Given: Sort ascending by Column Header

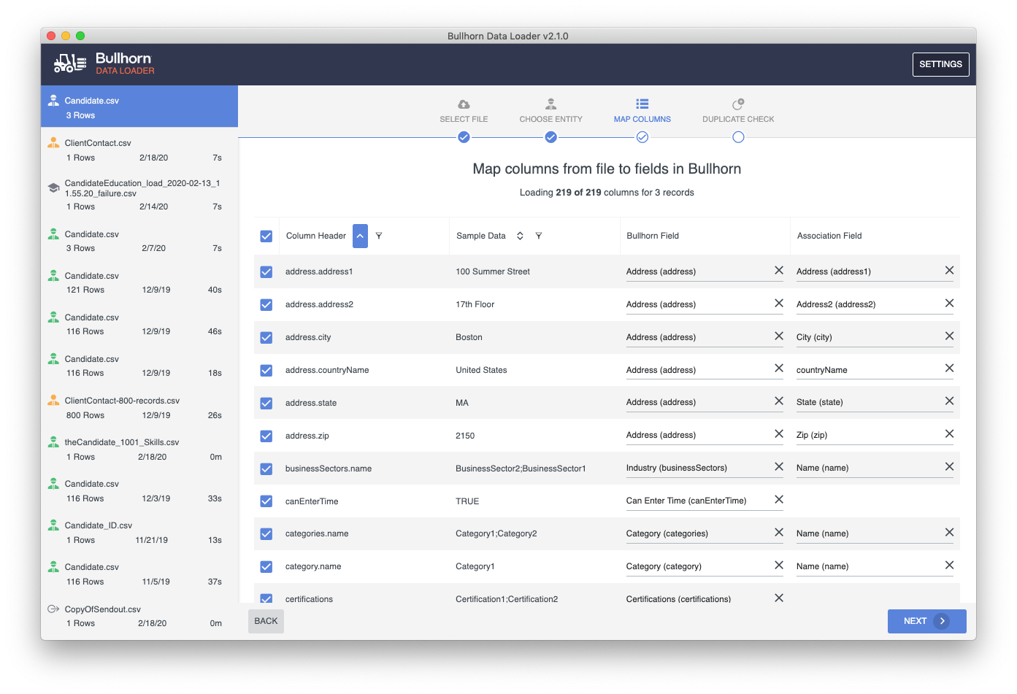Looking at the screenshot, I should click(360, 236).
